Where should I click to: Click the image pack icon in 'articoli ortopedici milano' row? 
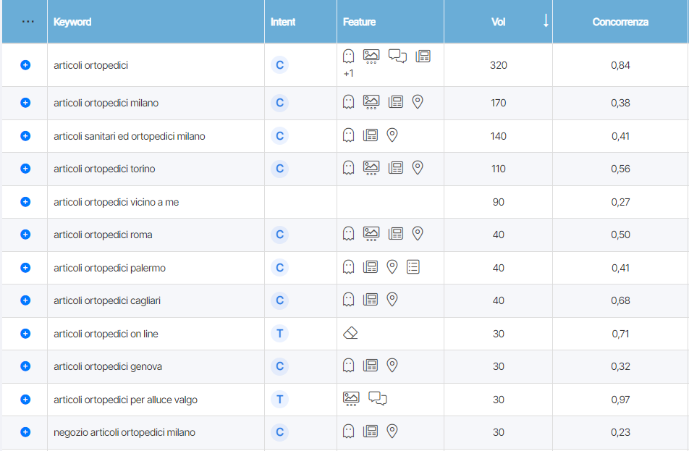[x=371, y=102]
